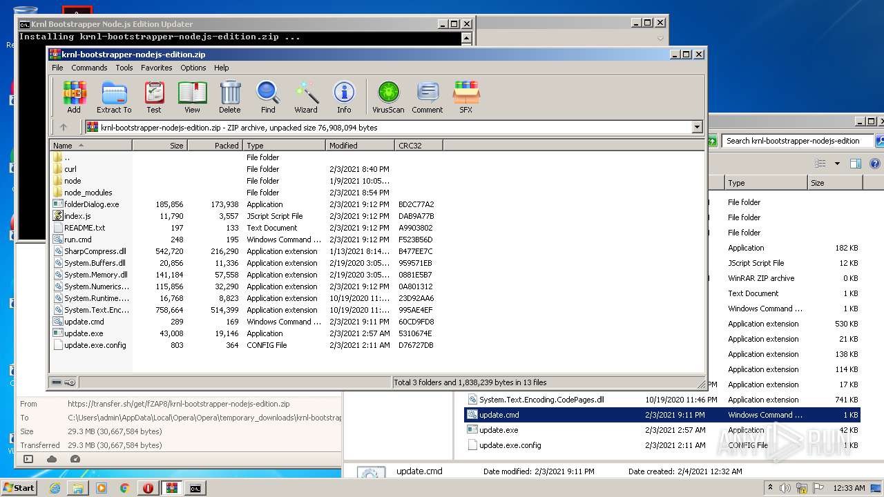
Task: Open Opera from the taskbar
Action: (148, 488)
